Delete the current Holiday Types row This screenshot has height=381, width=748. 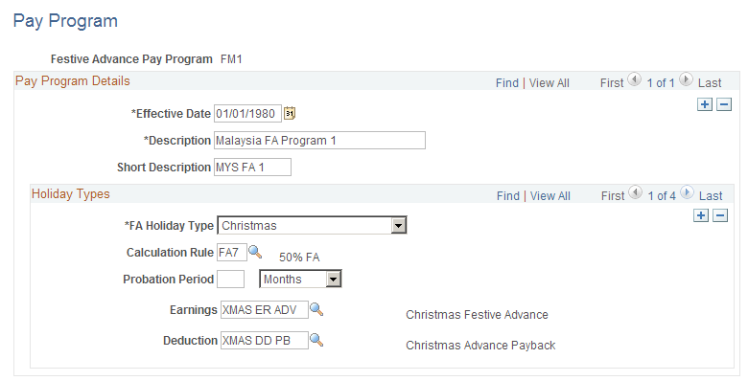click(x=720, y=215)
